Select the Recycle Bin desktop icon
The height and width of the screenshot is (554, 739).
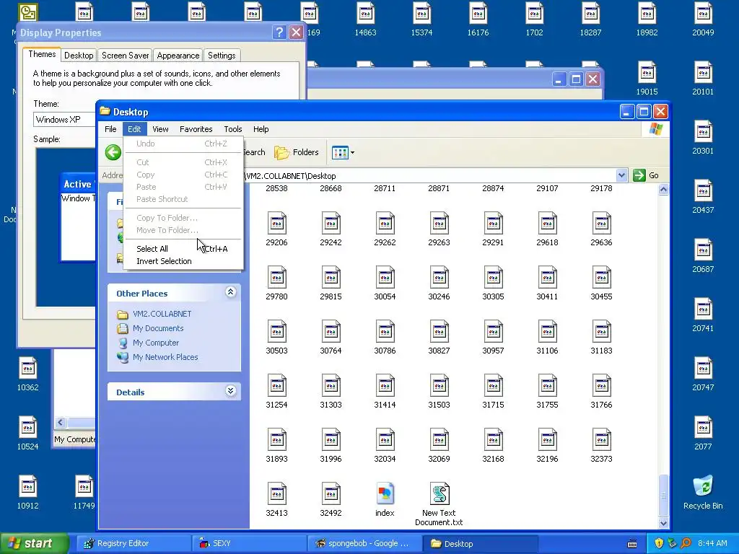coord(703,487)
